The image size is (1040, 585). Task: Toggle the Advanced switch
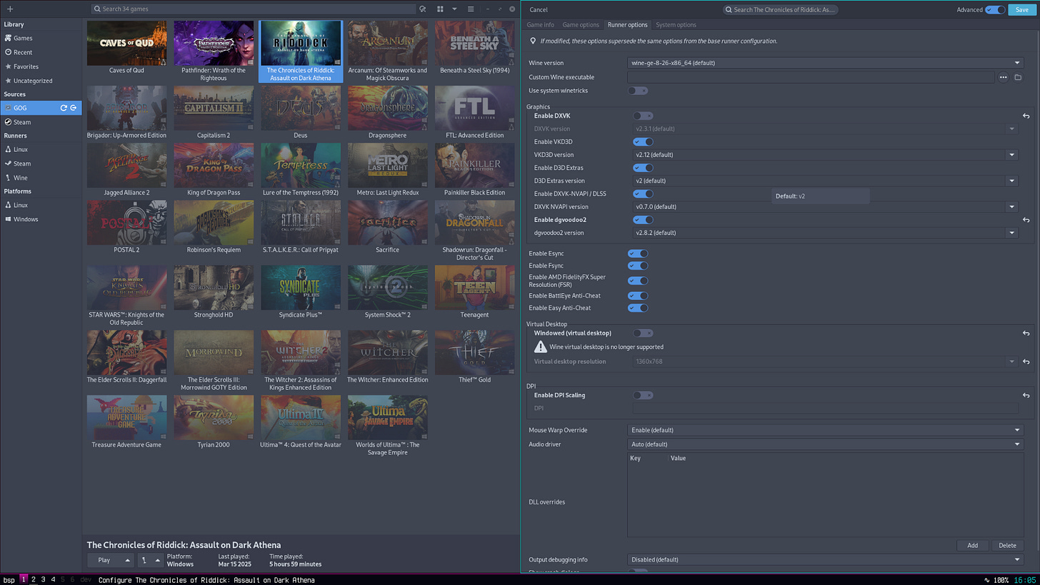tap(995, 9)
